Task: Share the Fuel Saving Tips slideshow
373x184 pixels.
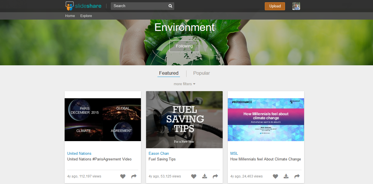Action: tap(215, 176)
